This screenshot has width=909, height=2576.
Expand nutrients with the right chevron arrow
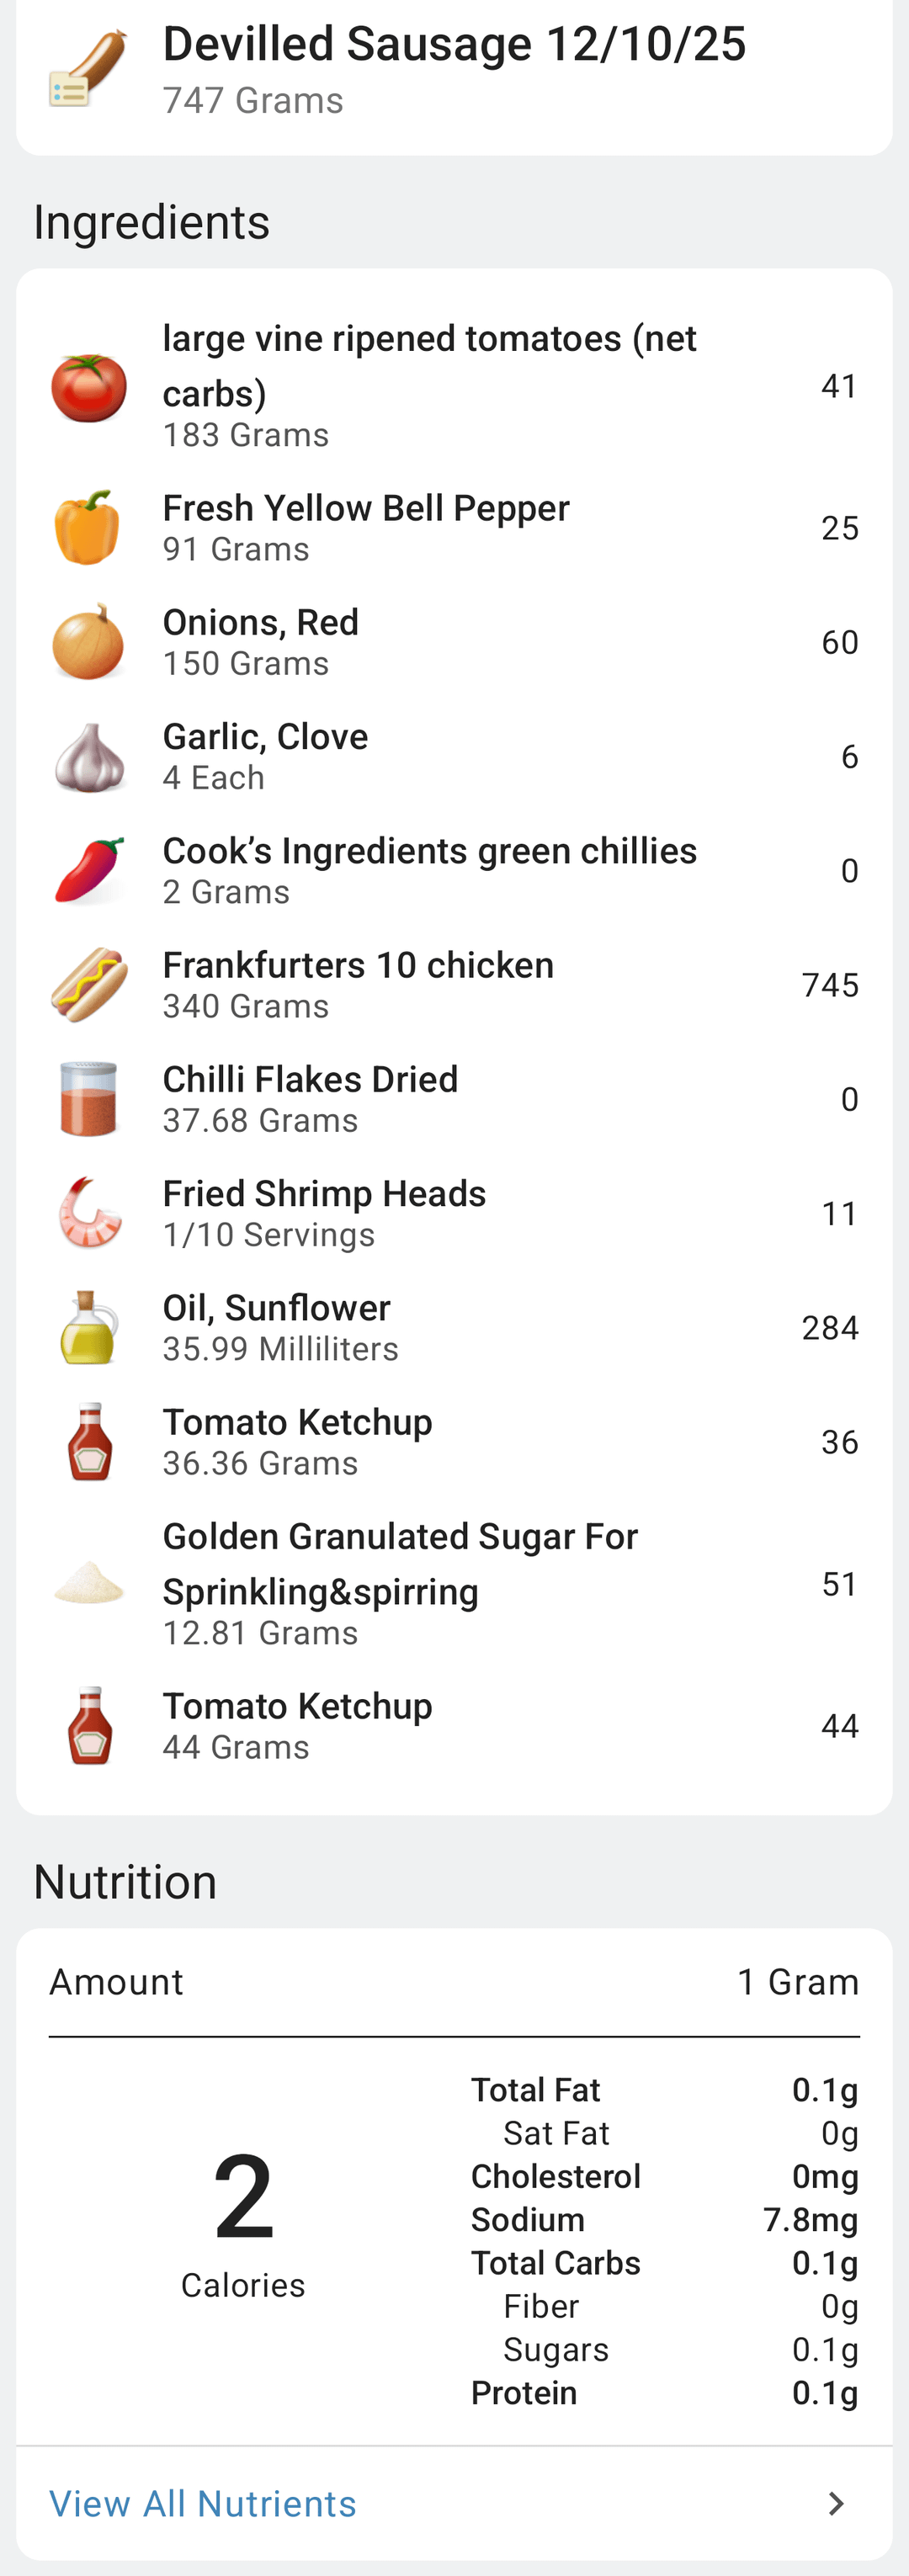(836, 2503)
